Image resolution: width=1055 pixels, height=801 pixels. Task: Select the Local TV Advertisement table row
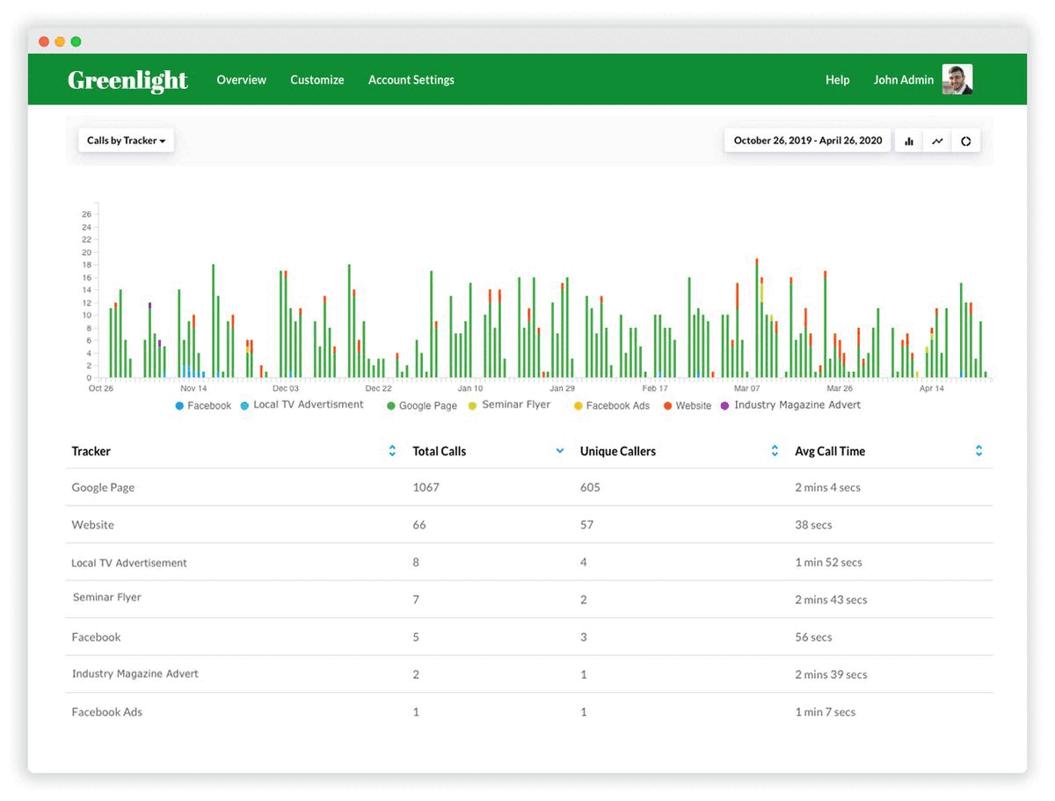tap(129, 563)
